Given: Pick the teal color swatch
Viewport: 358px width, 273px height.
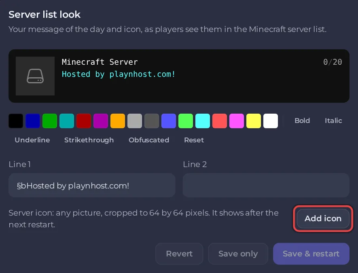Looking at the screenshot, I should tap(67, 121).
